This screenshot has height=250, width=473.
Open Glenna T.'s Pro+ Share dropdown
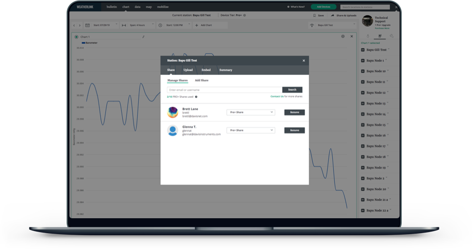coord(251,130)
